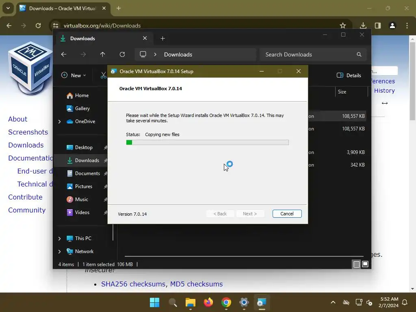Click the installation progress bar in Setup

pyautogui.click(x=207, y=143)
